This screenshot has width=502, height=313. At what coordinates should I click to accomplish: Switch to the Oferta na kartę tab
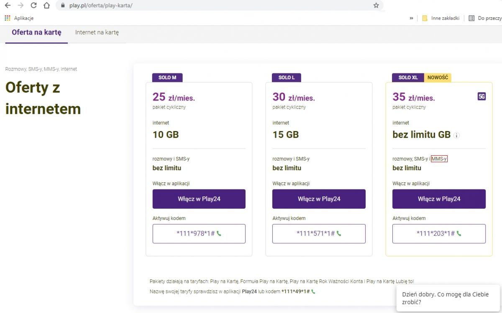[36, 33]
